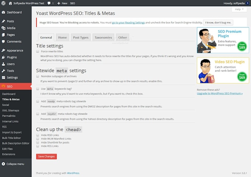251x177 pixels.
Task: Check Hide RSS Links
Action: click(x=38, y=146)
